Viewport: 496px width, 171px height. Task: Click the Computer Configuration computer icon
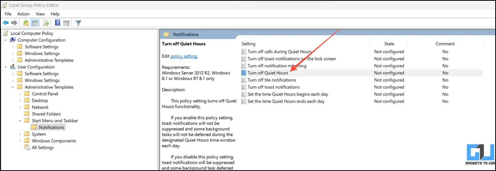[x=13, y=40]
